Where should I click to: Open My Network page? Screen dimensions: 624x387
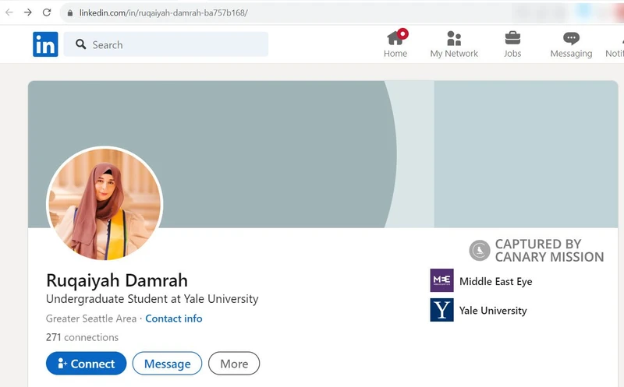point(454,44)
